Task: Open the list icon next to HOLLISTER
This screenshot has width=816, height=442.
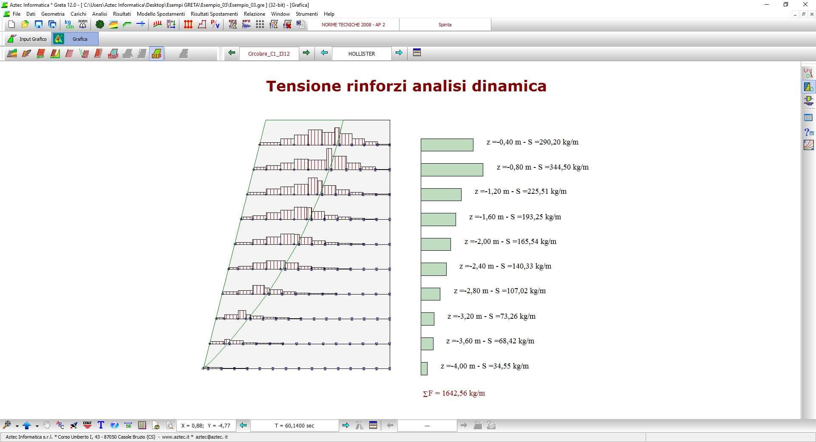Action: coord(417,53)
